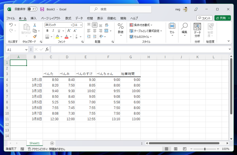
Task: Apply Italic formatting
Action: [x=53, y=31]
